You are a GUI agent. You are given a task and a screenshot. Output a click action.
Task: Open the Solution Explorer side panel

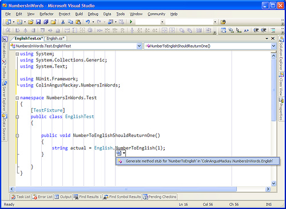click(x=281, y=54)
